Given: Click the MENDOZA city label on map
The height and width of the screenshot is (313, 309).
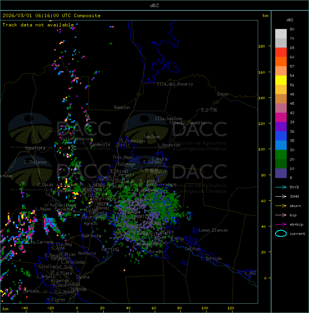Looking at the screenshot, I should pos(91,190).
